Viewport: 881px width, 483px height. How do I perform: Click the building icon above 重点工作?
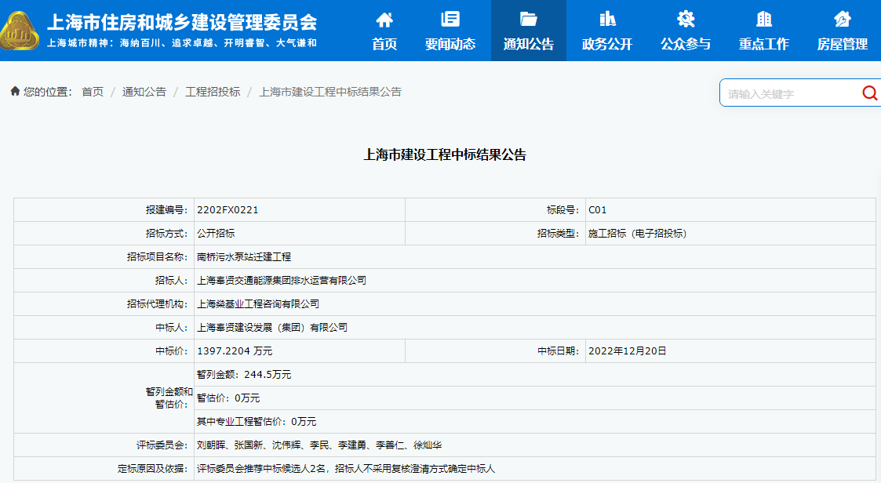tap(764, 19)
